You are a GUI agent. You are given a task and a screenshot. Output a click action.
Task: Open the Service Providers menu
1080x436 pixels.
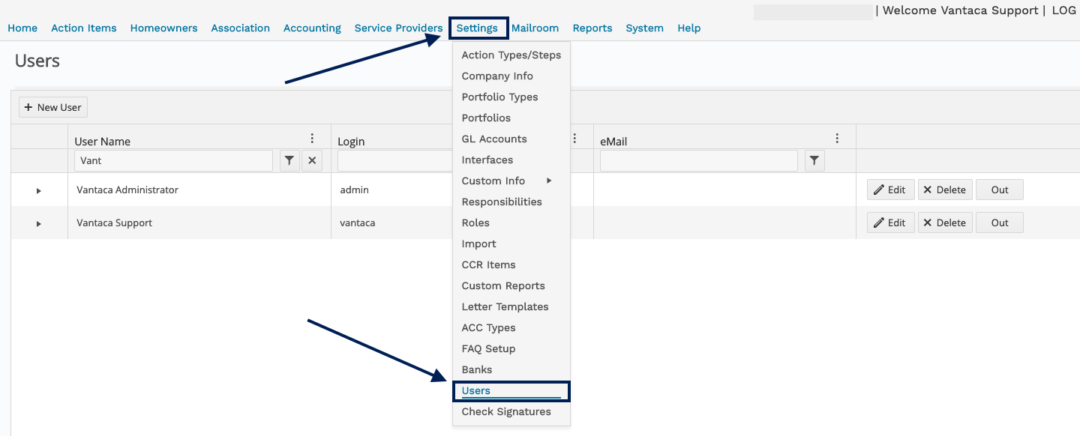coord(399,28)
